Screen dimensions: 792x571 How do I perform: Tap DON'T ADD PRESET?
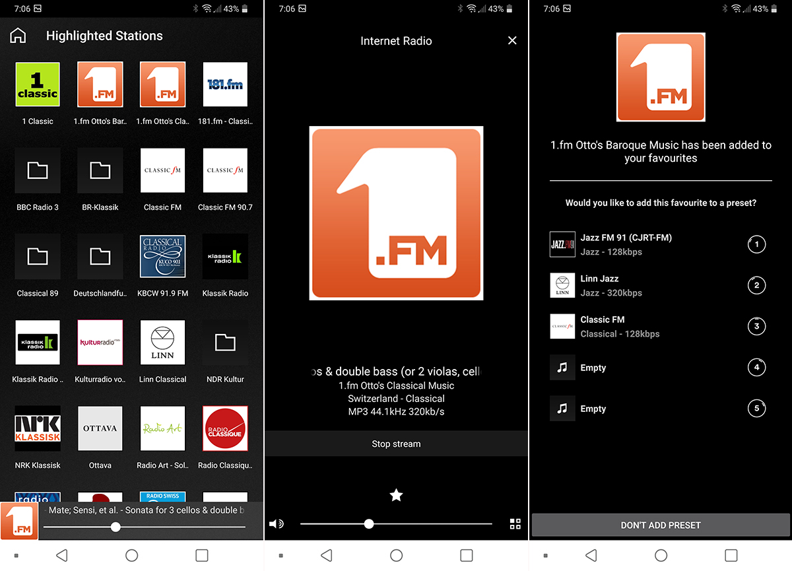pos(661,525)
